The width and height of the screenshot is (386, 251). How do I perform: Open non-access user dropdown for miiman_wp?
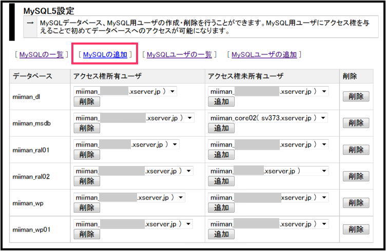[268, 197]
